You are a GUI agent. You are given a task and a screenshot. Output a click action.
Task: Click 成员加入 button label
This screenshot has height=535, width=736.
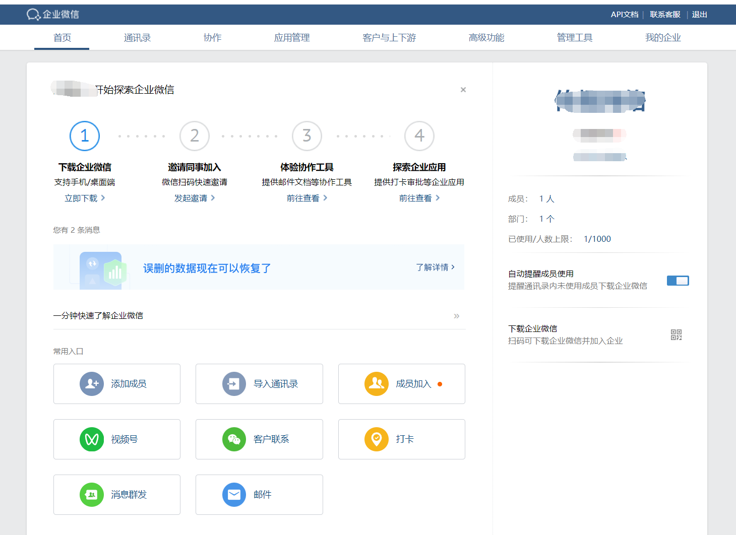point(413,384)
